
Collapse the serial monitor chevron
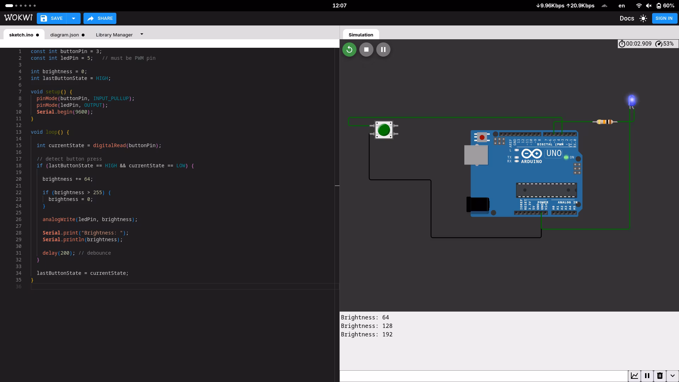[673, 376]
